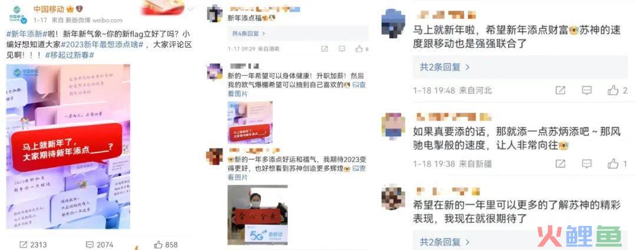Expand 共4条回复 replies in middle column
Screen dimensions: 636x250
click(x=249, y=34)
